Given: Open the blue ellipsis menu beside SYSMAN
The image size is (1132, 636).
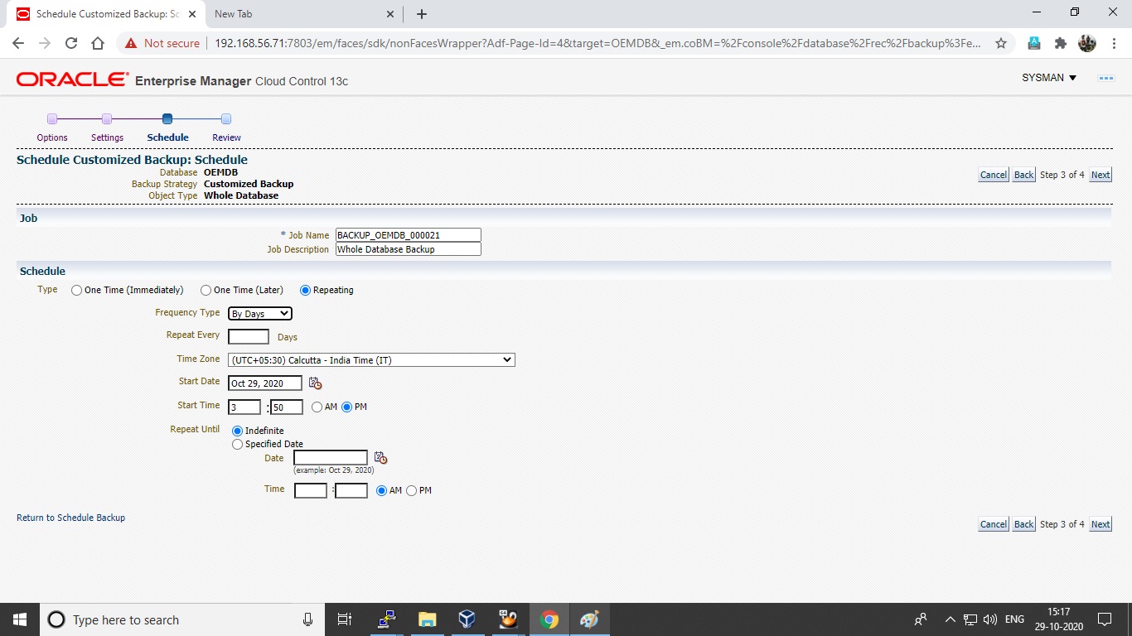Looking at the screenshot, I should tap(1105, 78).
